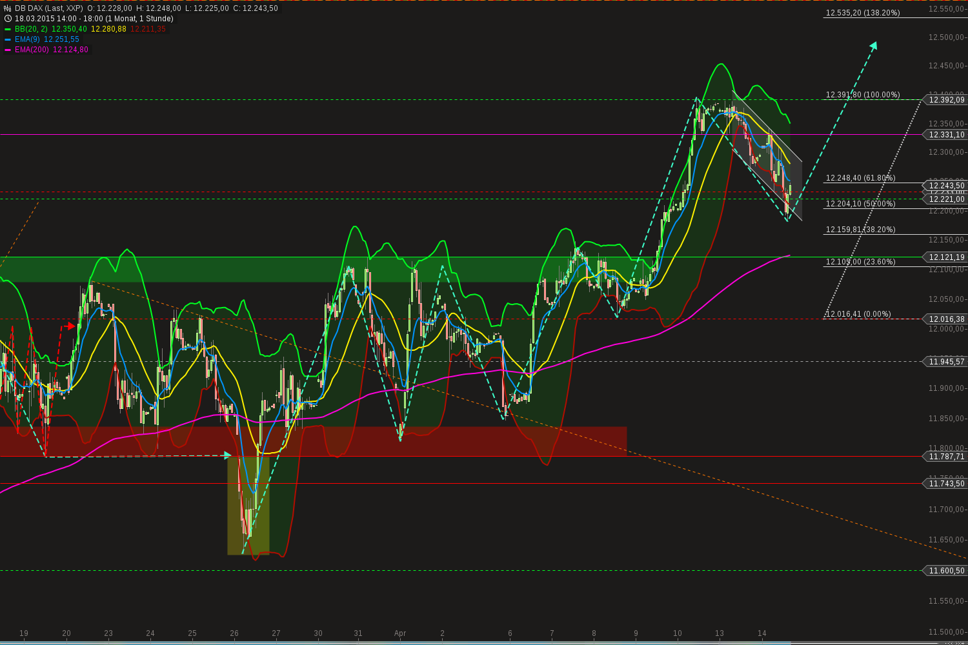Click the 19 date label on time axis
Screen dimensions: 968x645
[24, 633]
